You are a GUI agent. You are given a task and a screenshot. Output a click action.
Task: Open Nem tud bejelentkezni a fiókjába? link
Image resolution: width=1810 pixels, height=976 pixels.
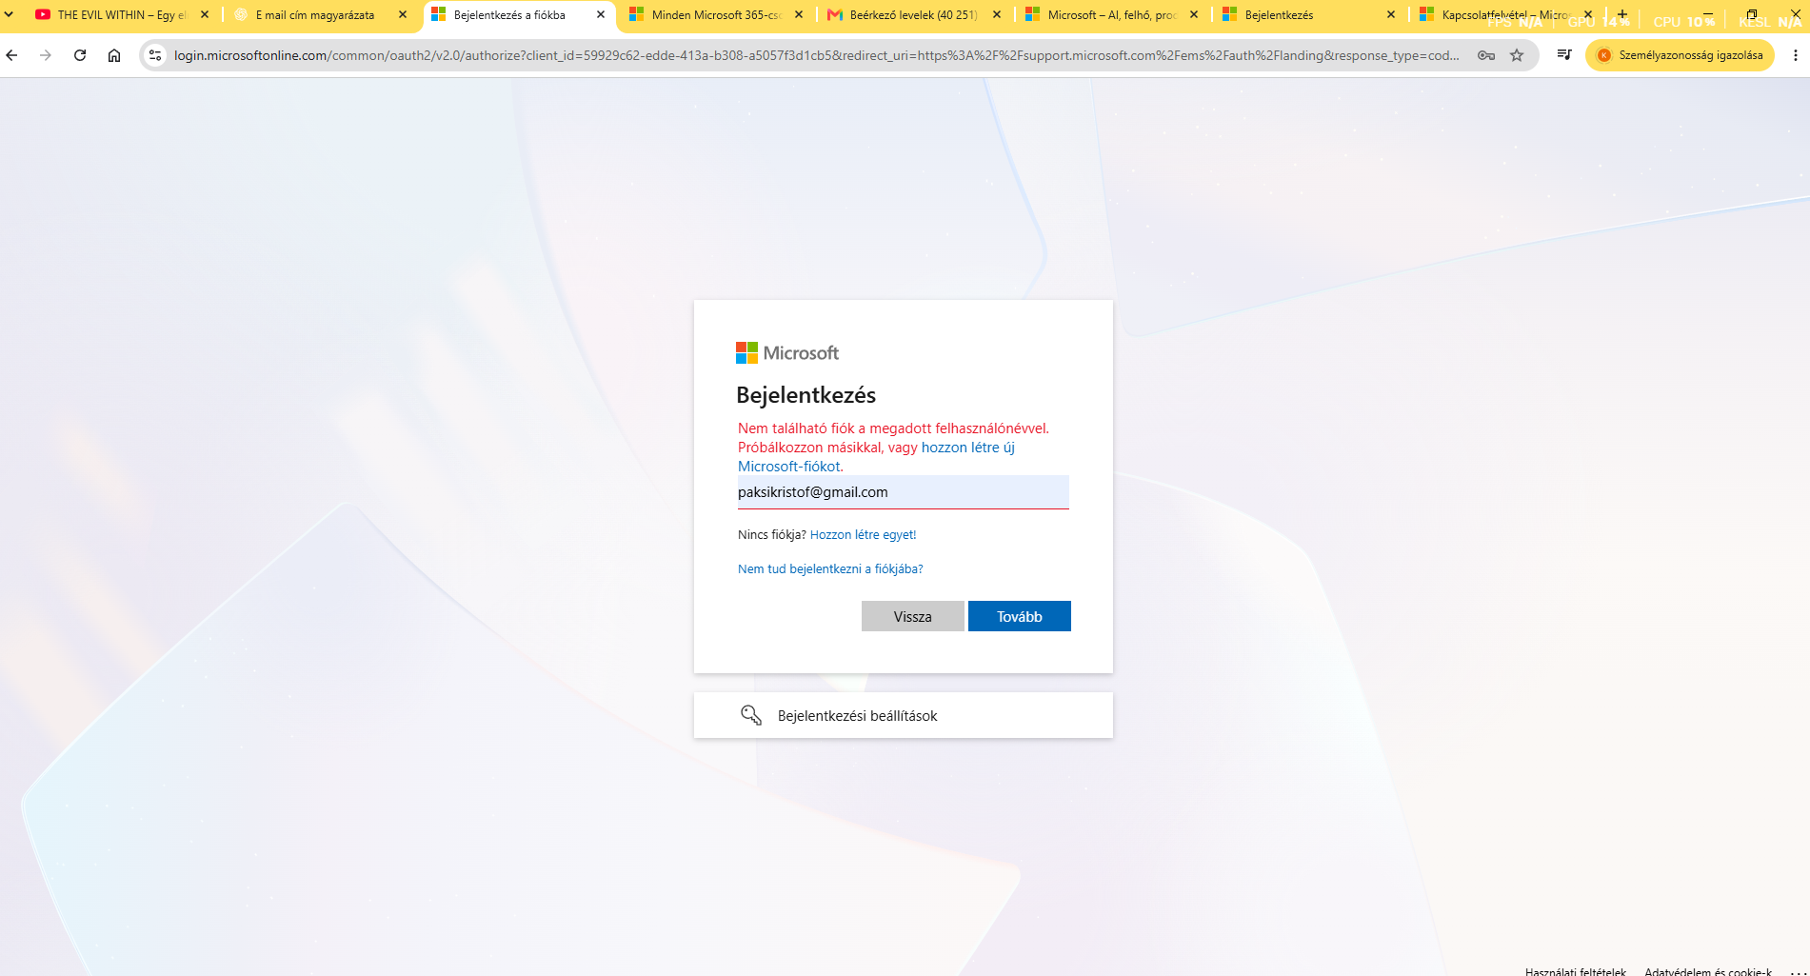tap(830, 569)
